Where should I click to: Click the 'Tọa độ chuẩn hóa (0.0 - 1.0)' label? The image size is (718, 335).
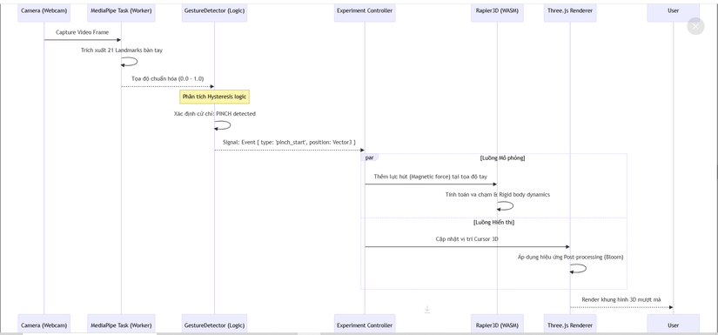point(168,78)
